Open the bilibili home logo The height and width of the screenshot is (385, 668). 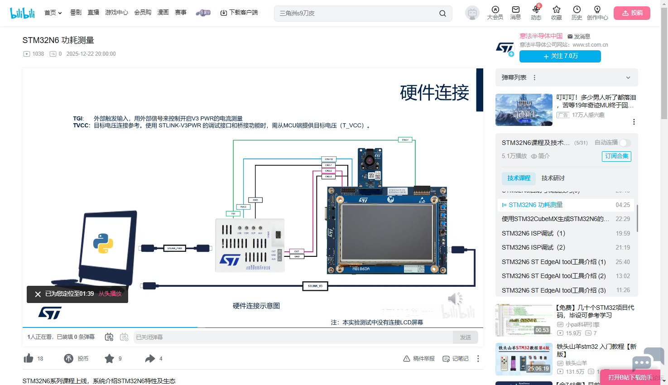(23, 13)
